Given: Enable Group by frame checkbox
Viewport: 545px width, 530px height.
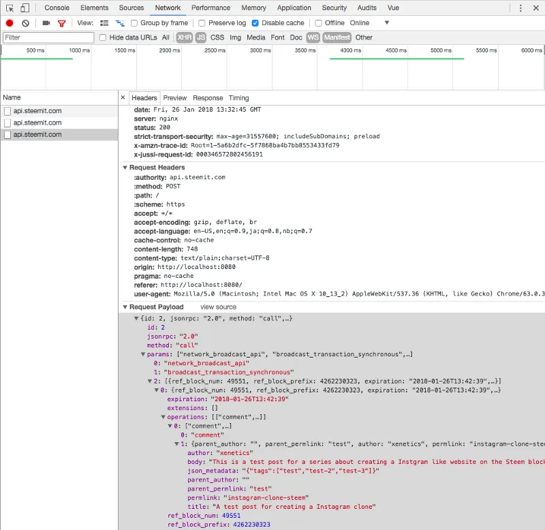Looking at the screenshot, I should (x=134, y=23).
